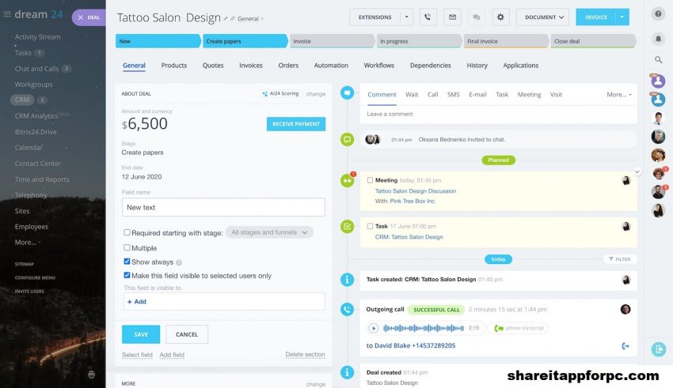The width and height of the screenshot is (673, 388).
Task: Open the settings gear icon
Action: (500, 17)
